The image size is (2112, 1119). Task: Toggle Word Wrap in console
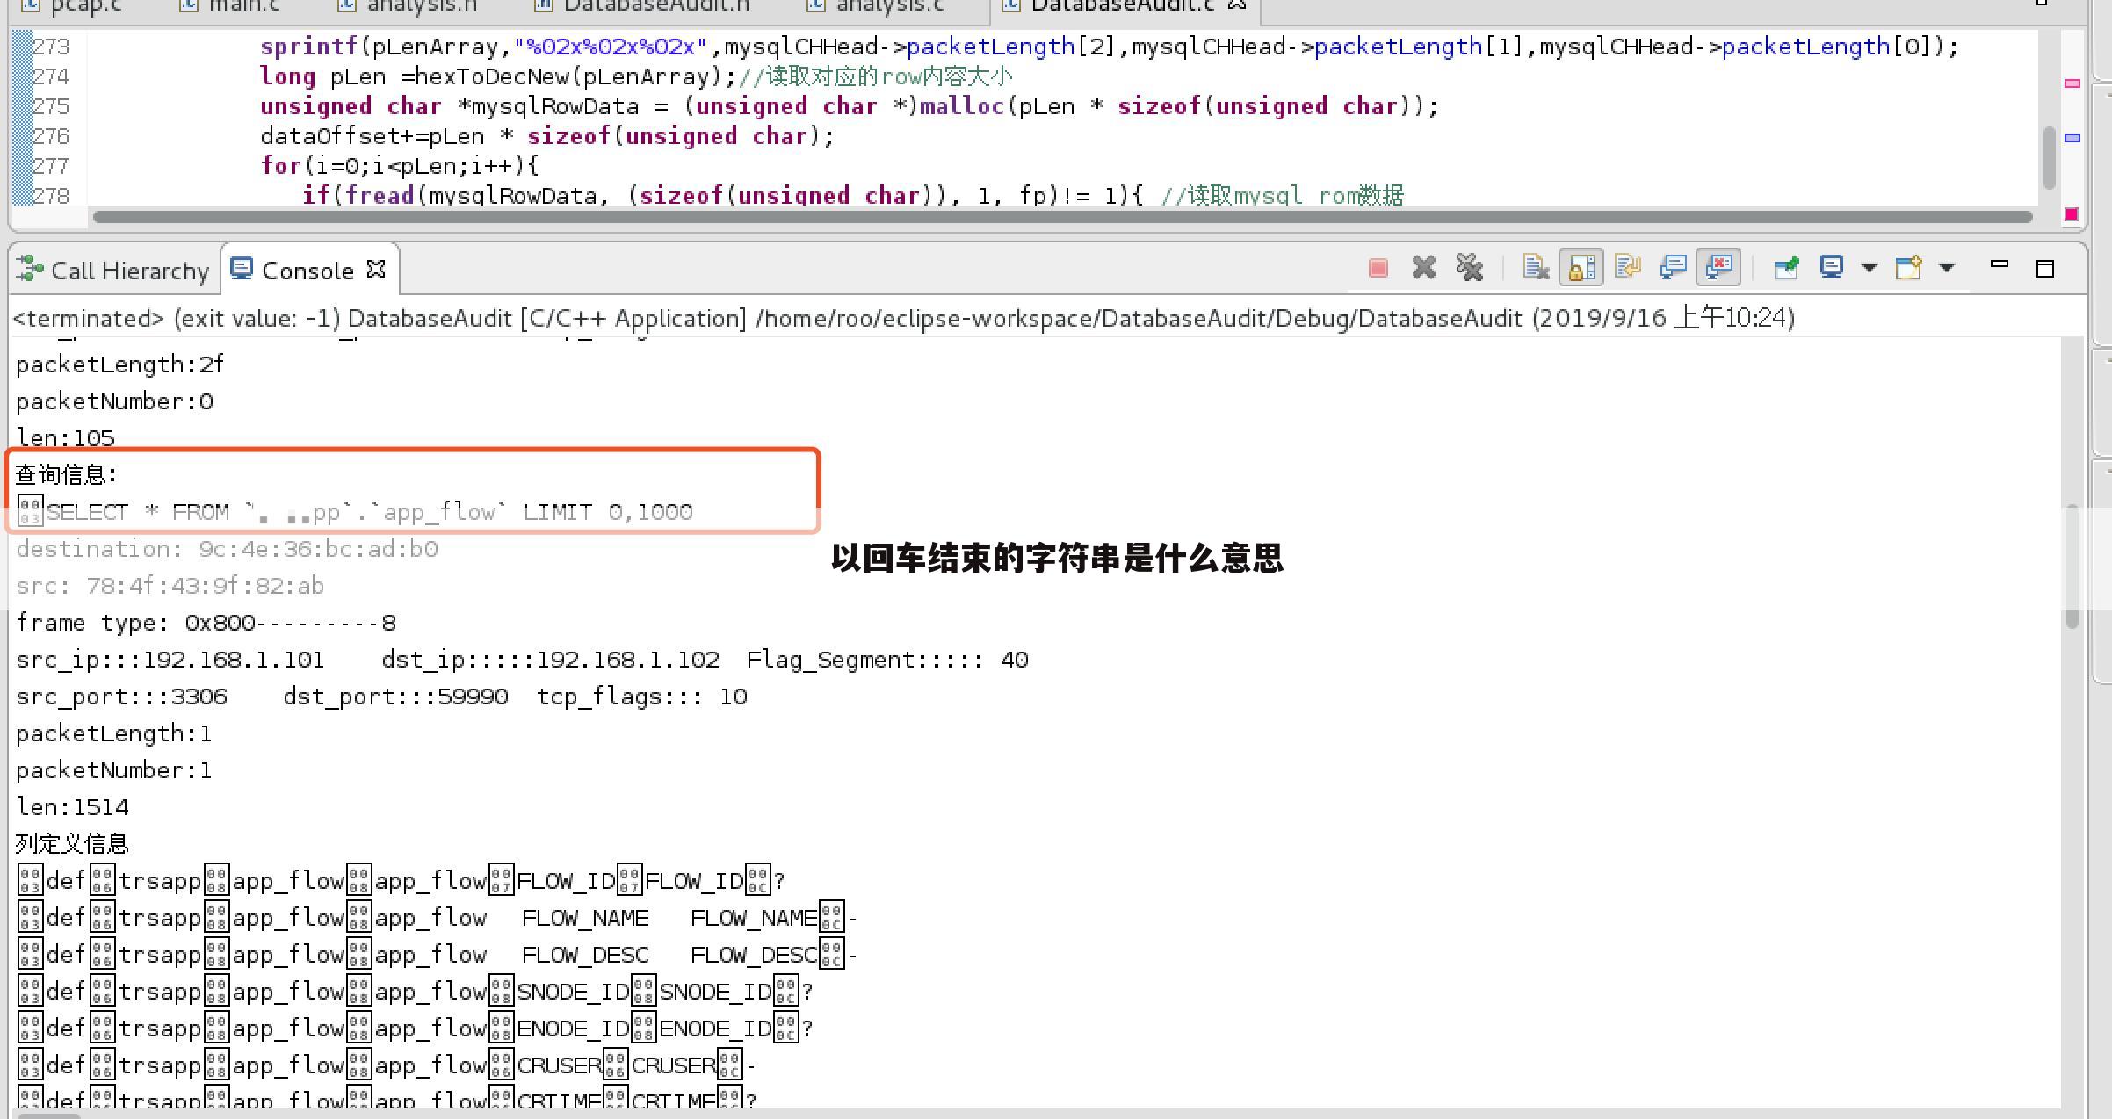coord(1628,268)
